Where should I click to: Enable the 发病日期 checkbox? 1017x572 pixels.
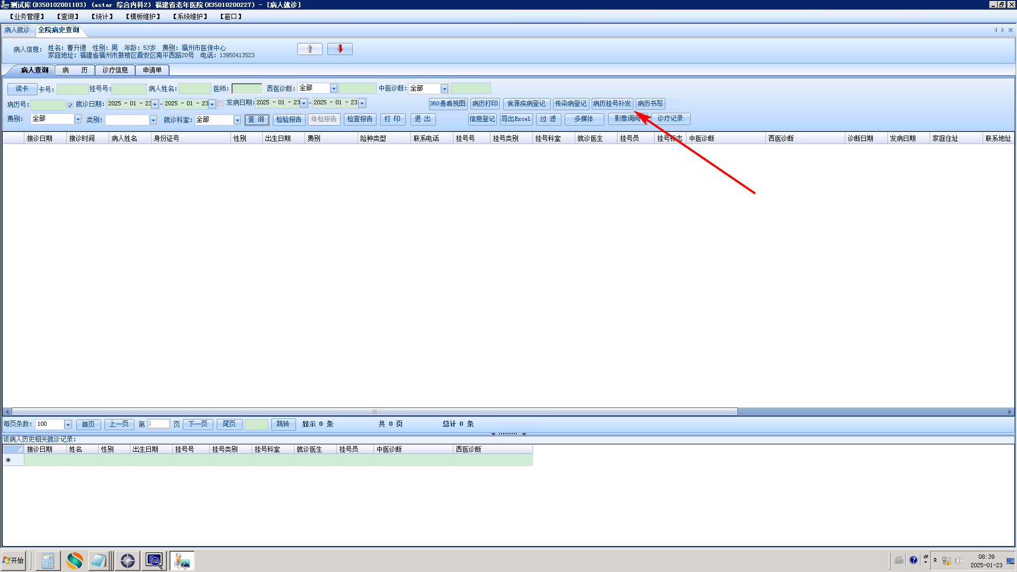click(x=221, y=104)
